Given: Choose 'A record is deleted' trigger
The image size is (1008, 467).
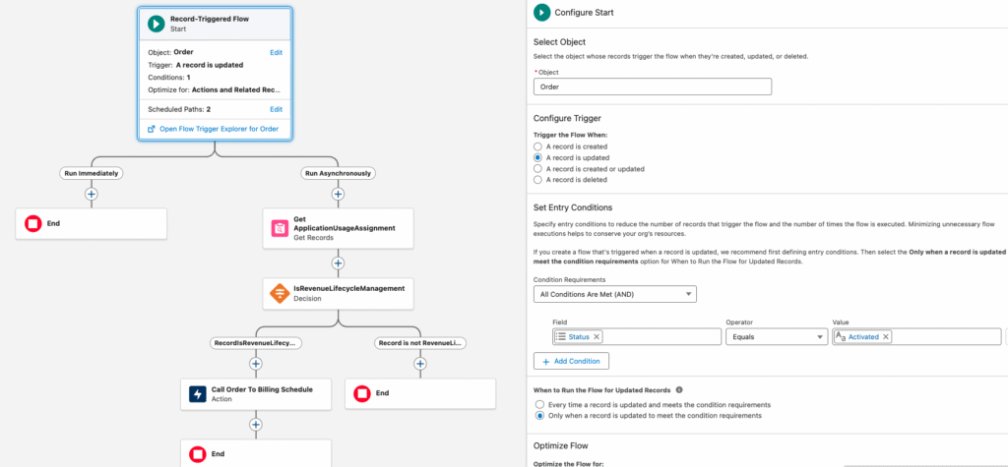Looking at the screenshot, I should click(537, 180).
